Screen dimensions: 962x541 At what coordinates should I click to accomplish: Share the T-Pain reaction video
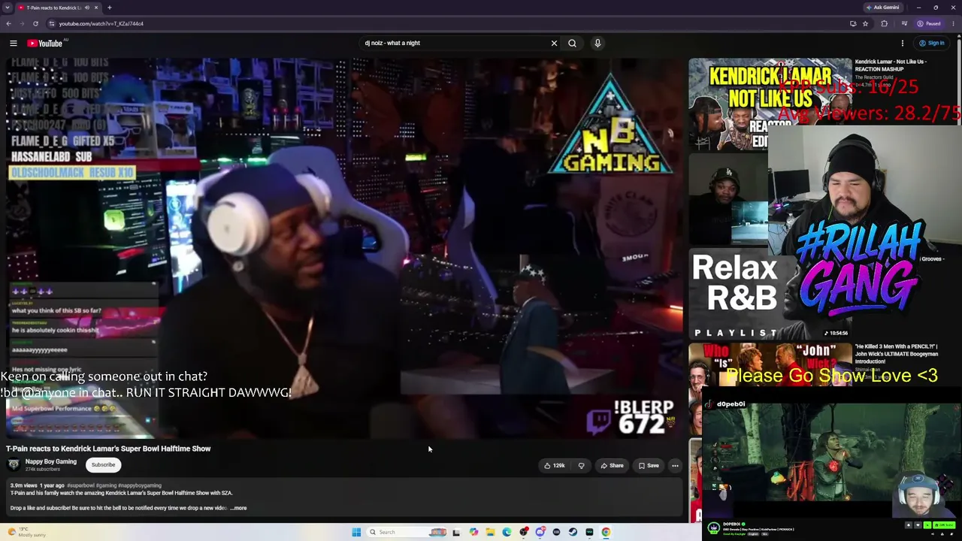612,466
